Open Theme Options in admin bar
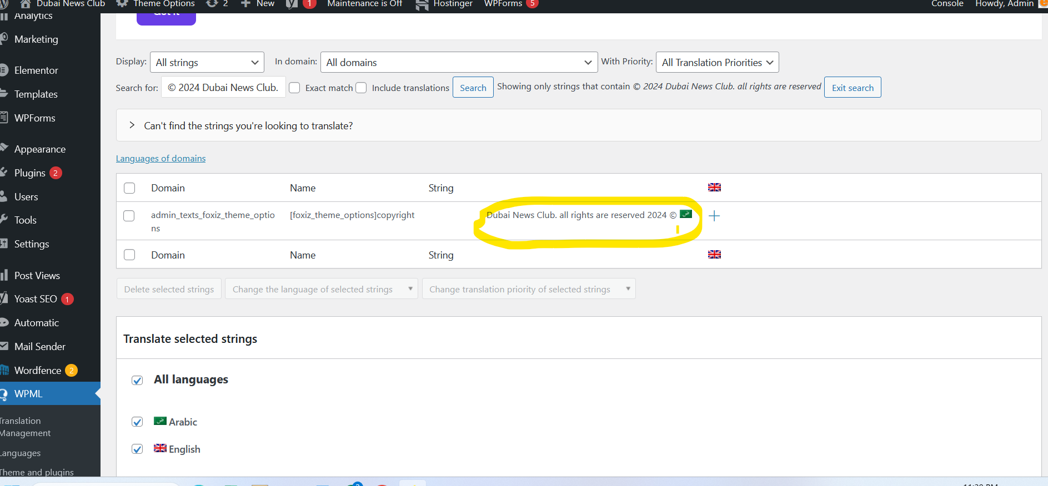The width and height of the screenshot is (1048, 486). (x=164, y=4)
